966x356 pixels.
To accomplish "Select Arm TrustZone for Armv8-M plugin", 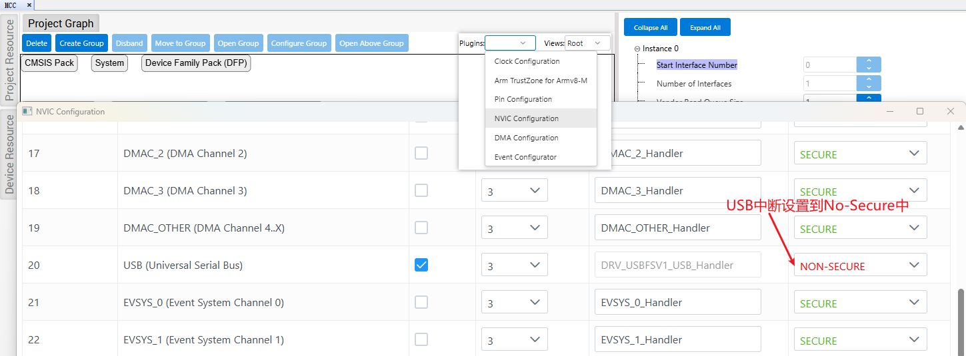I will coord(541,81).
